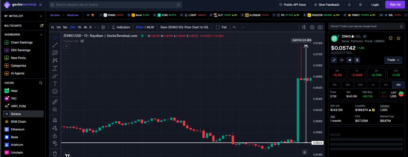Activate the zoom in tool
This screenshot has height=157, width=408.
point(55,109)
